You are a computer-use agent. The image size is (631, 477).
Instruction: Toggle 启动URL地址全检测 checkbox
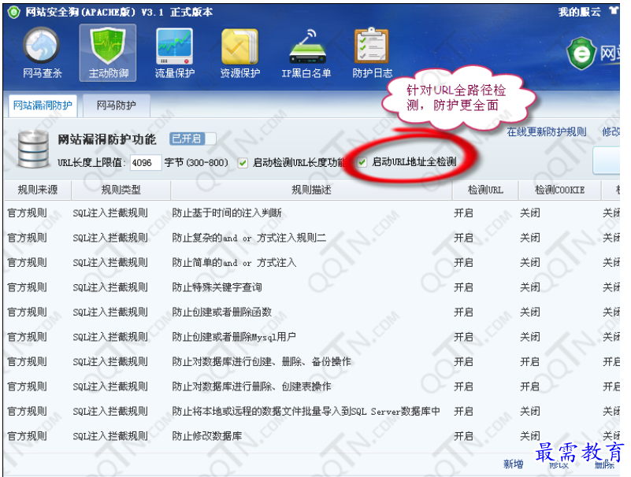point(362,162)
